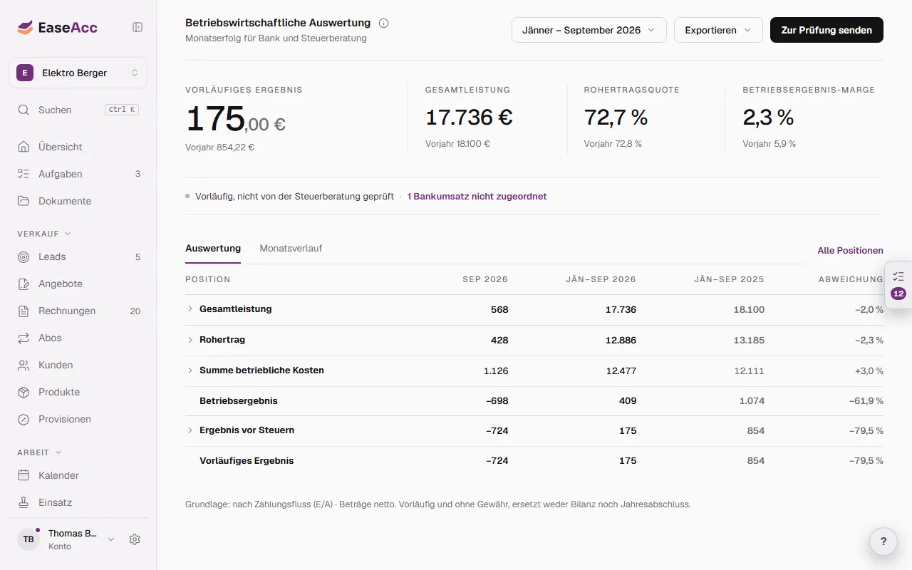Screen dimensions: 912x570
Task: Click the Alle Positionen link
Action: click(x=850, y=251)
